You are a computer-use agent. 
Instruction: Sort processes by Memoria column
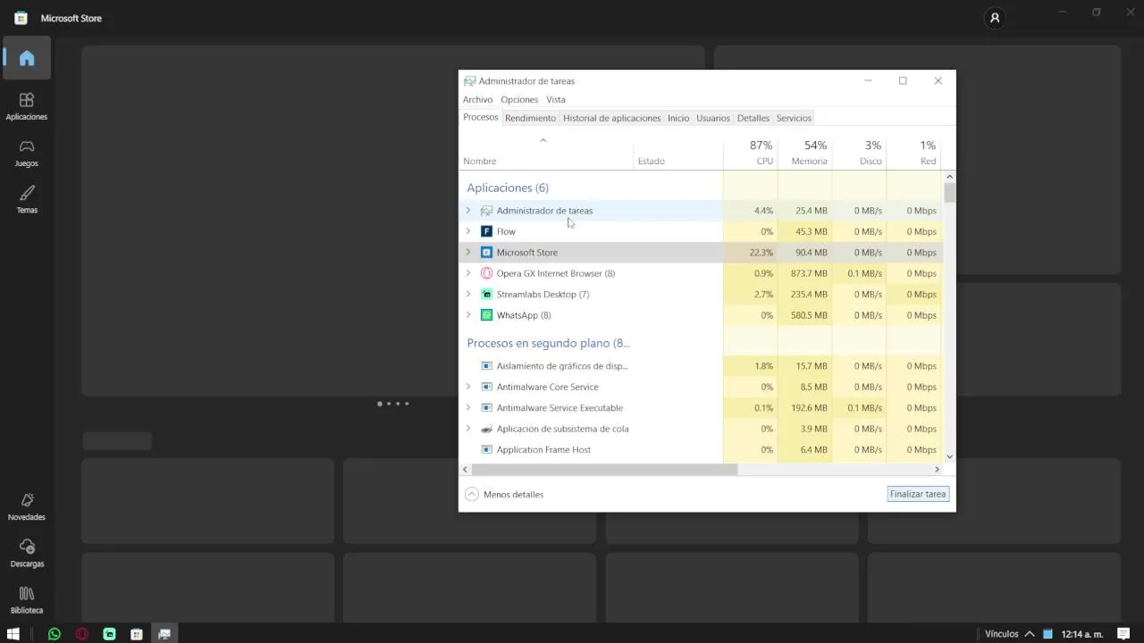pos(805,153)
